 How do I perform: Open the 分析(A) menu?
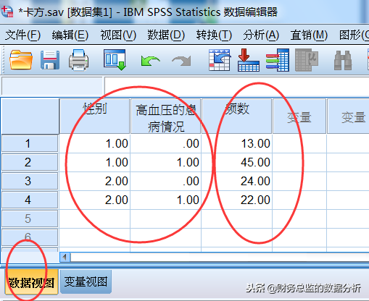tap(261, 35)
